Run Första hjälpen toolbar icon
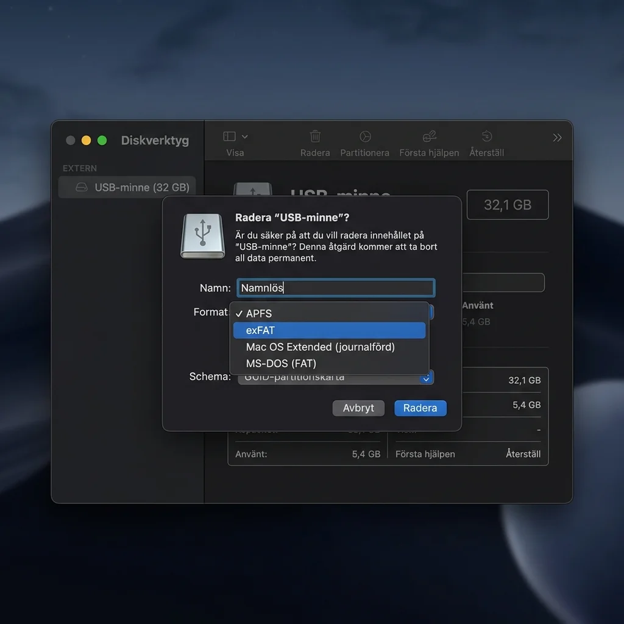This screenshot has width=624, height=624. coord(430,136)
